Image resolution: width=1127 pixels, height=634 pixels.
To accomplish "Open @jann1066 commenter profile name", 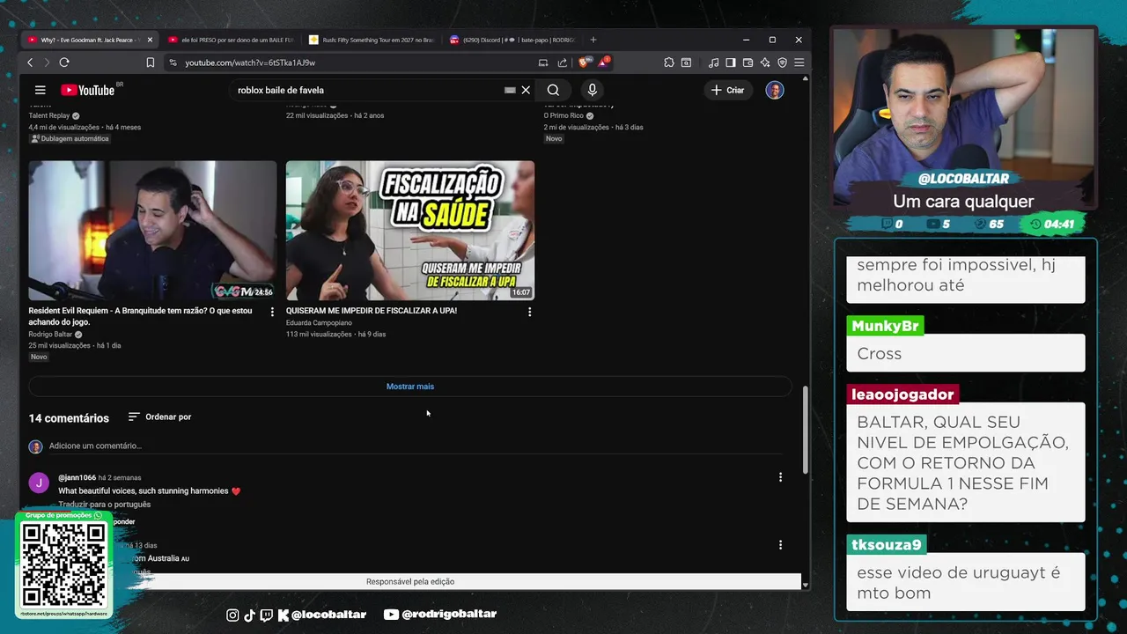I will (x=77, y=477).
